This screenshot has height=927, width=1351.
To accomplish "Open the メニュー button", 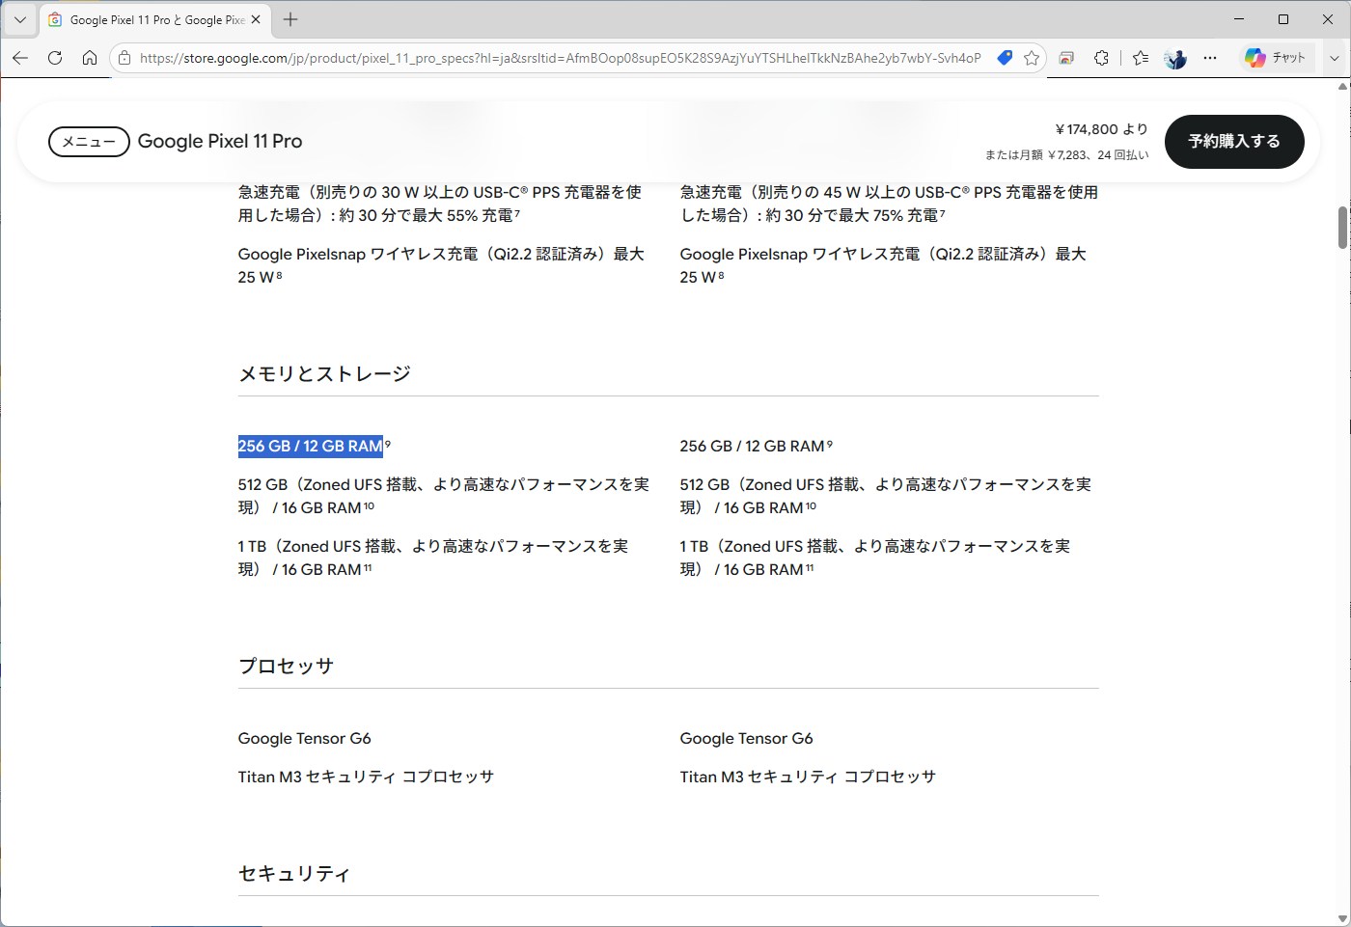I will click(89, 142).
